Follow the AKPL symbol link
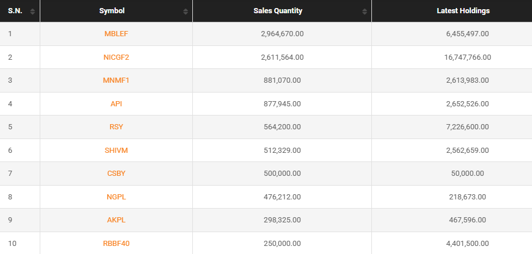532x254 pixels. (116, 220)
